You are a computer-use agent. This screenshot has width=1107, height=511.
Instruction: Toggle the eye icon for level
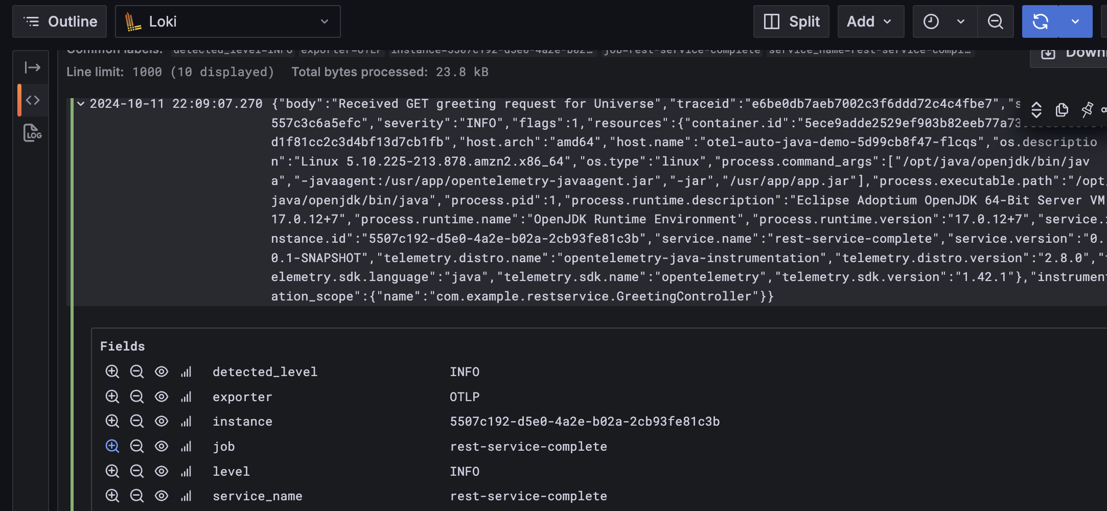tap(162, 471)
